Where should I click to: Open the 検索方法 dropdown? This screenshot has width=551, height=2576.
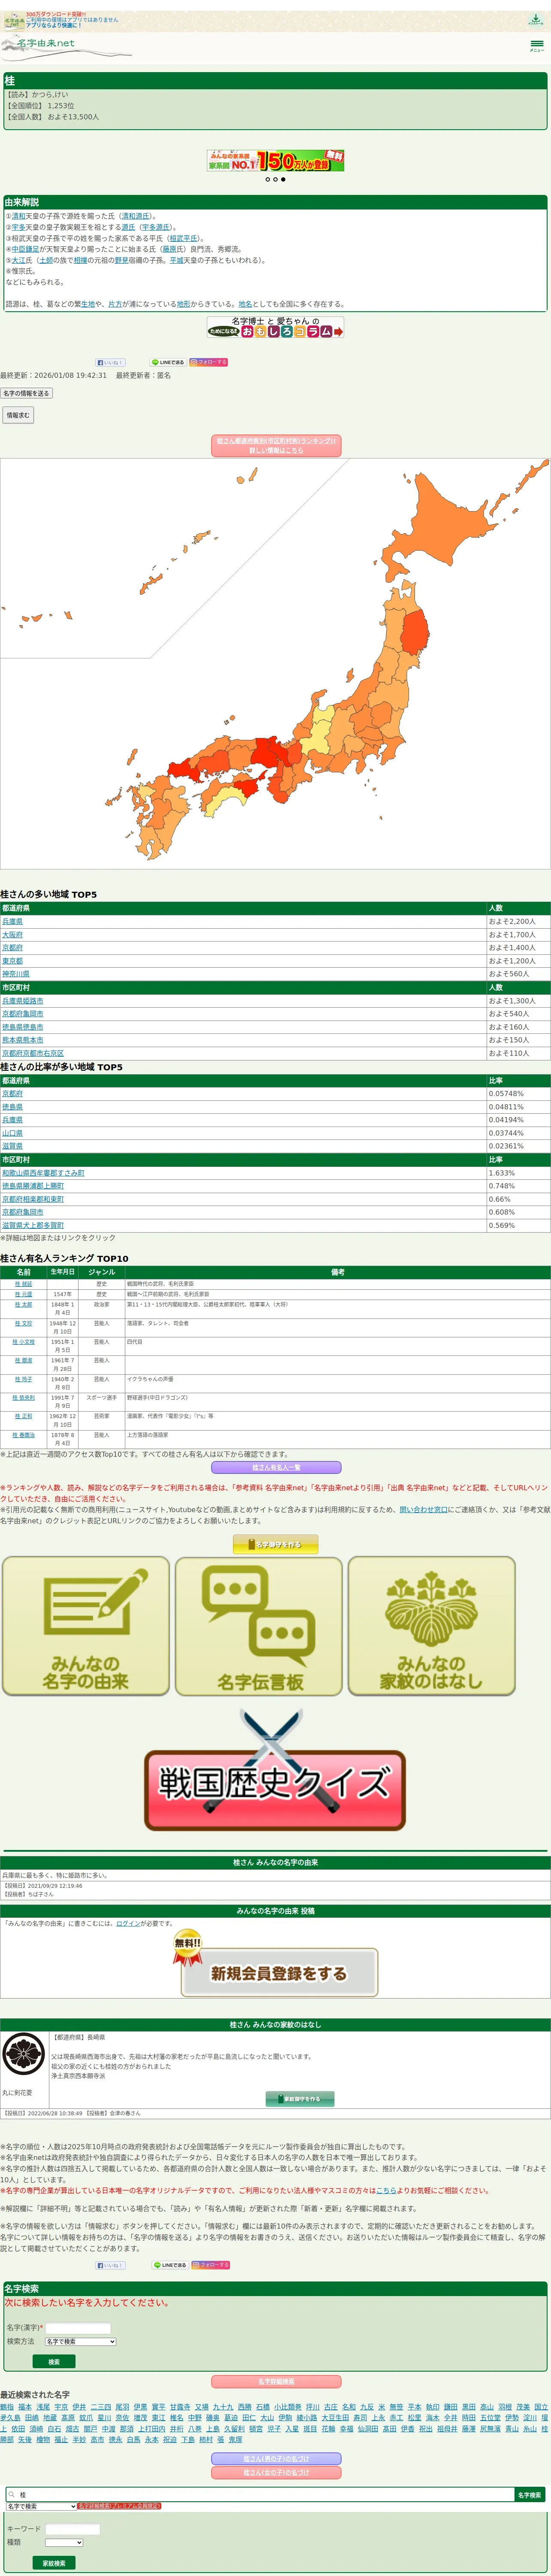coord(81,2342)
